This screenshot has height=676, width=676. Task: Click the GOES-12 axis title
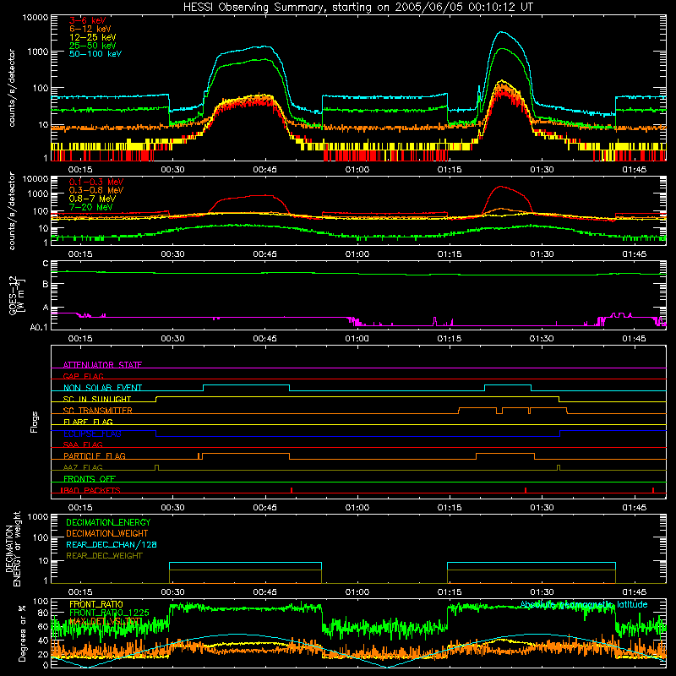click(17, 296)
